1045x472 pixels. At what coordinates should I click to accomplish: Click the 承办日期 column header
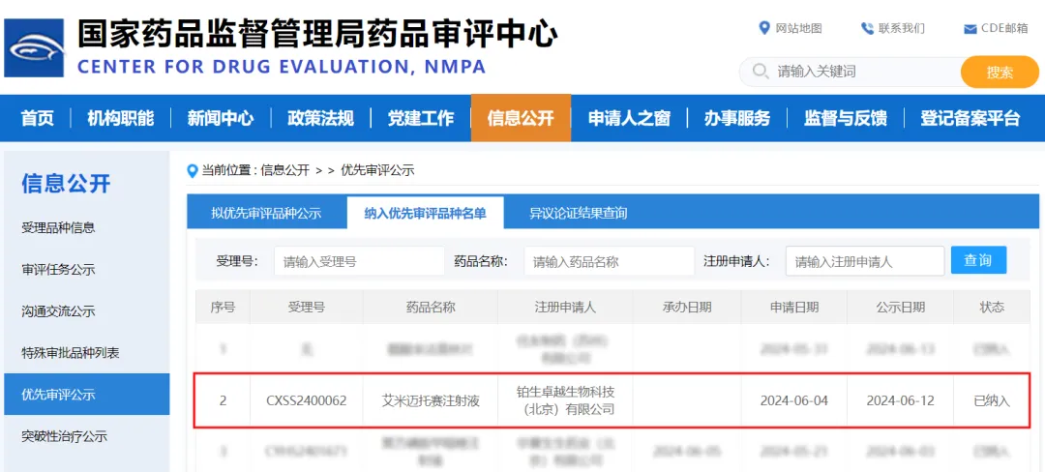coord(686,307)
